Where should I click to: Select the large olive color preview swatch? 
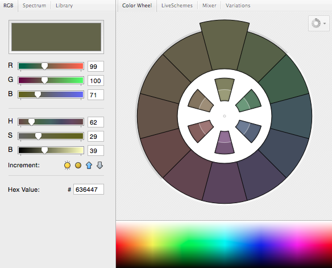56,37
